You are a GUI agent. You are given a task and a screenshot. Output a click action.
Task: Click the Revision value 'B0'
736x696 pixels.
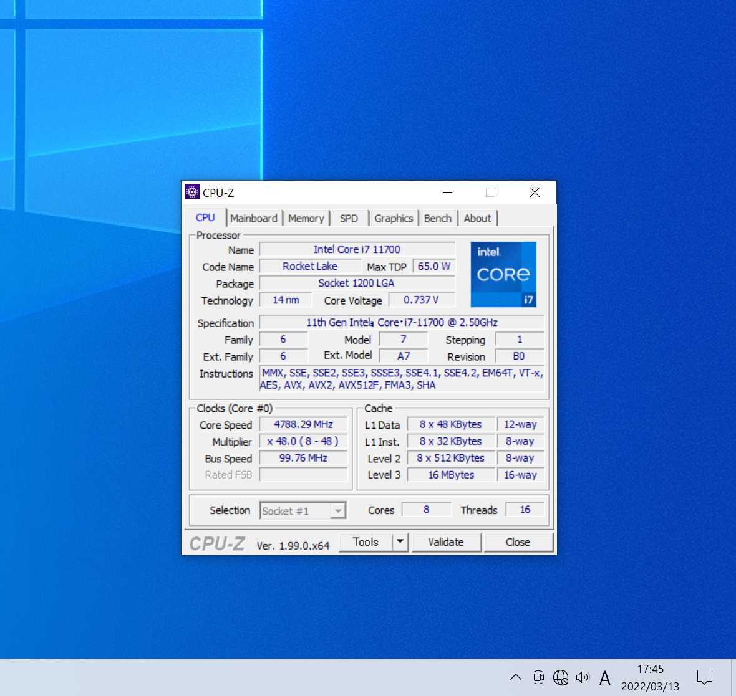coord(520,356)
